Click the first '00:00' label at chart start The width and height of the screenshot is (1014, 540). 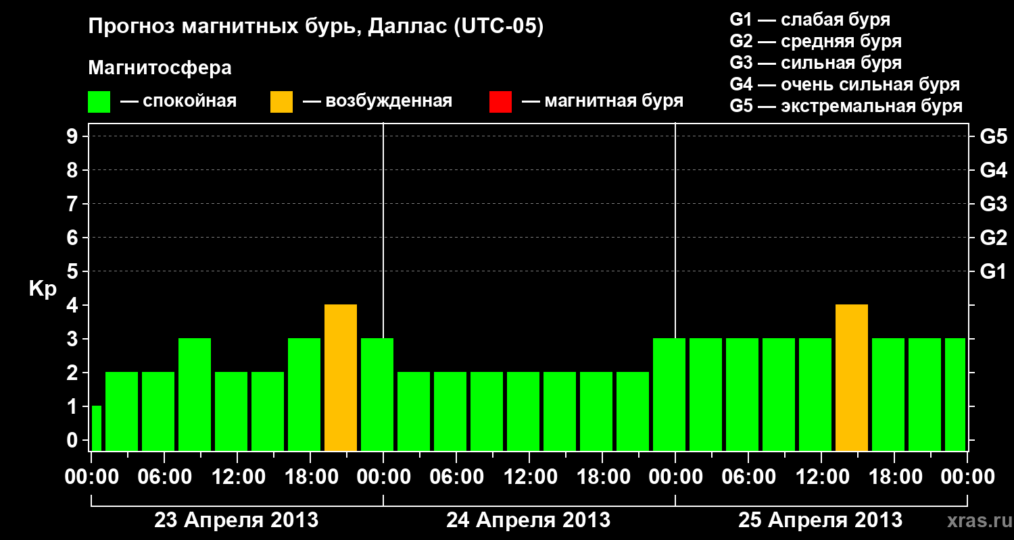tap(91, 477)
